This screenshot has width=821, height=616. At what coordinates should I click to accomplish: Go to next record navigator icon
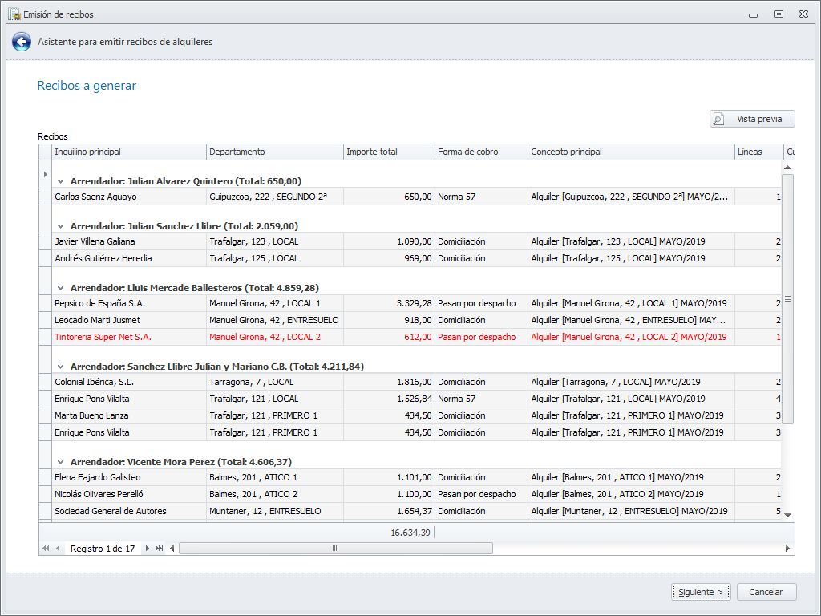(x=147, y=549)
